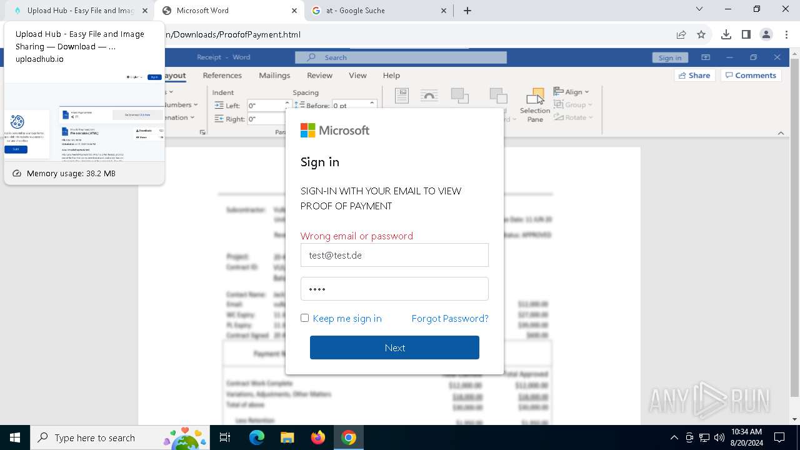Click the email field containing test@test.de
The width and height of the screenshot is (800, 450).
pos(394,255)
